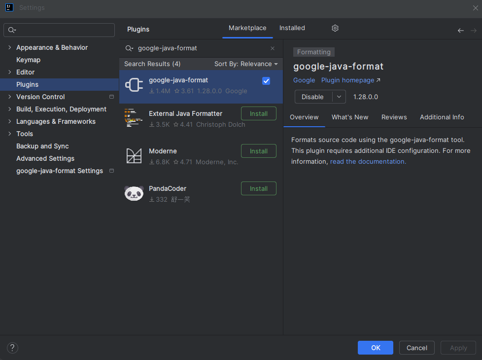This screenshot has height=360, width=482.
Task: Click the Formatting category tag
Action: point(314,52)
